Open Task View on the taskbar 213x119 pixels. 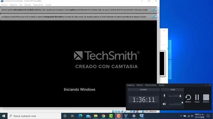(73, 116)
